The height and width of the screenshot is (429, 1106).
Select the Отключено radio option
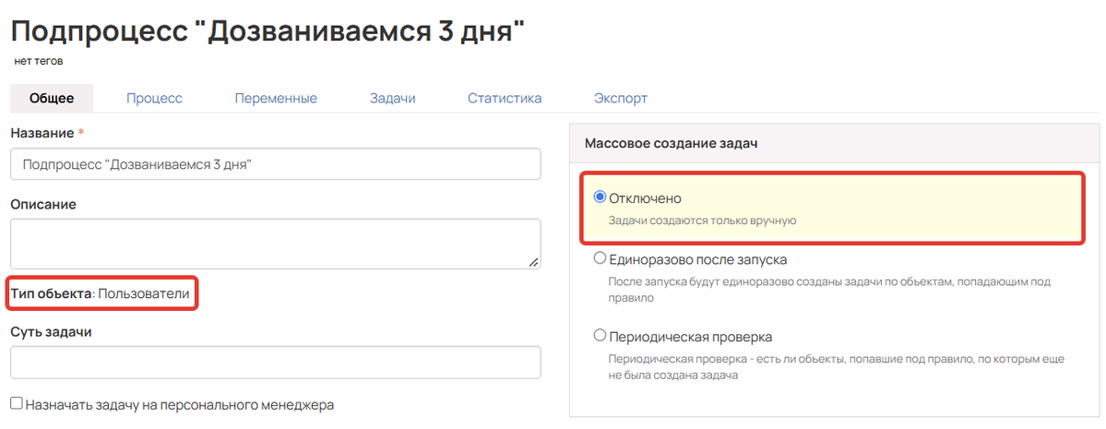601,197
